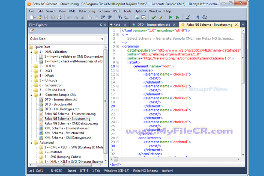264x176 pixels.
Task: Click the <?xml?> breadcrumb below the editor
Action: tap(115, 165)
